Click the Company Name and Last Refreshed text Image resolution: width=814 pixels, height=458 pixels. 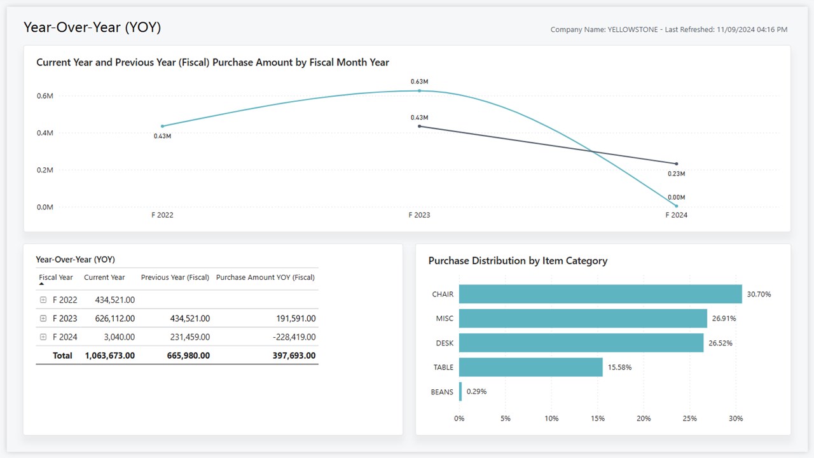[x=669, y=30]
